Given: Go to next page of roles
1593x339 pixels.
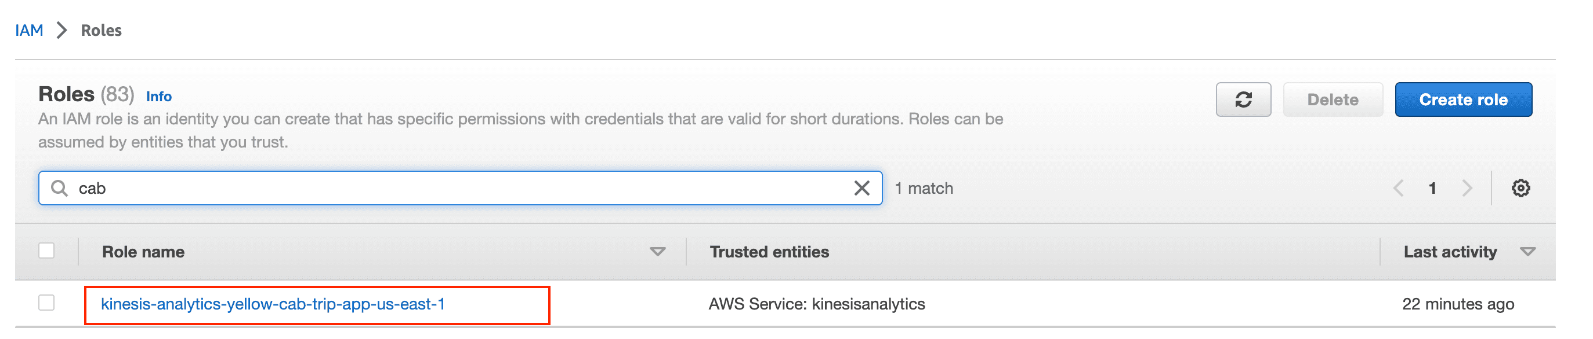Looking at the screenshot, I should [1467, 188].
